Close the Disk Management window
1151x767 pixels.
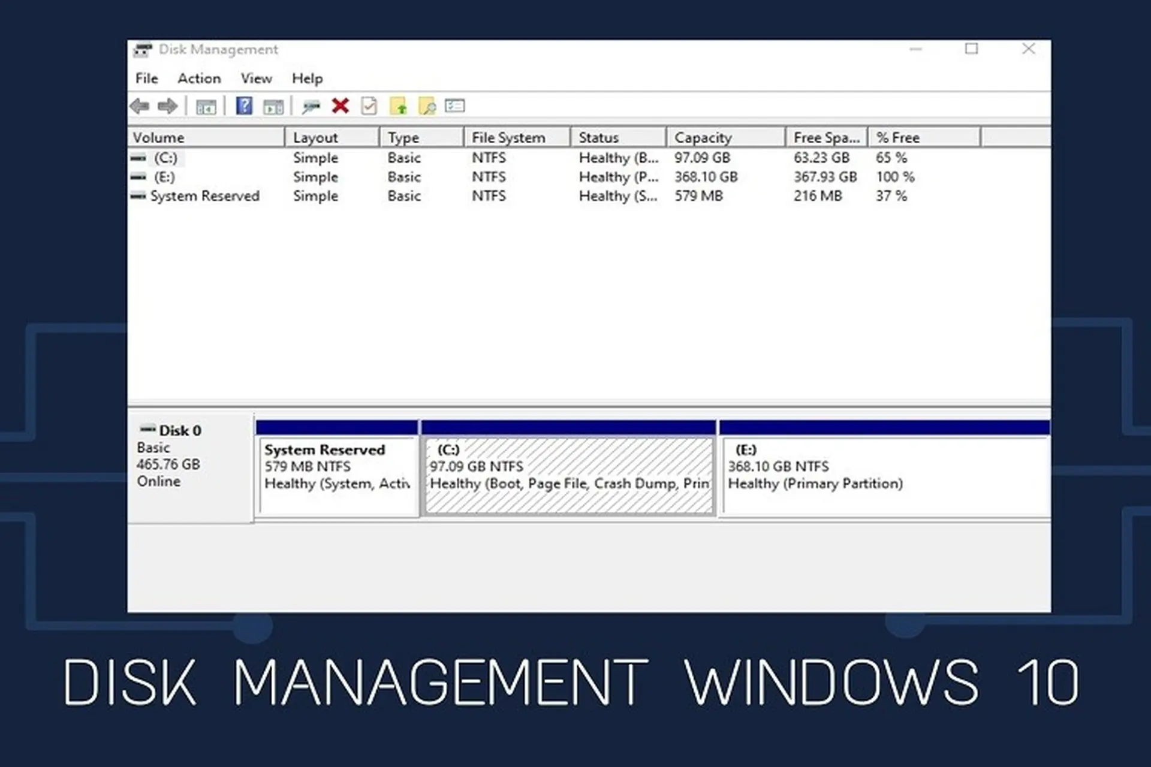[x=1029, y=49]
